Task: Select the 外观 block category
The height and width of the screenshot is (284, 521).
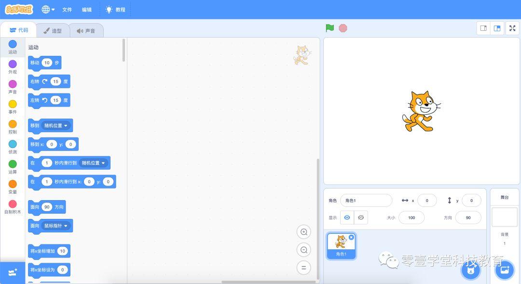Action: pos(13,67)
